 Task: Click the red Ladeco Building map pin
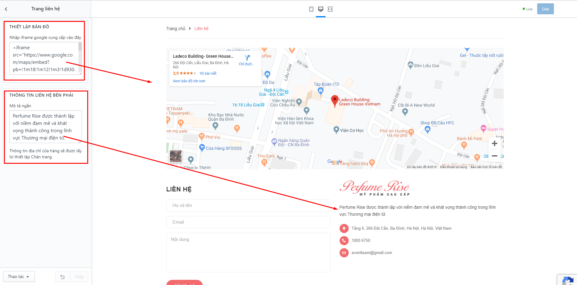(x=335, y=101)
